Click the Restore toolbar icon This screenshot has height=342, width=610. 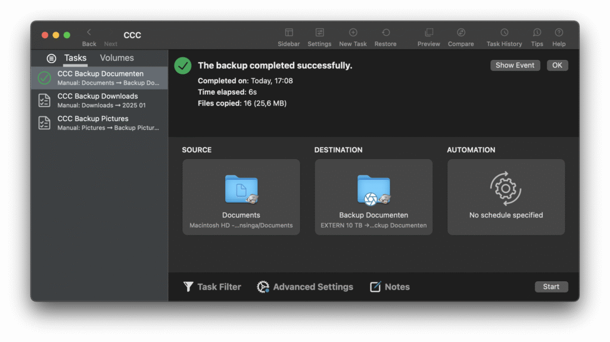[x=385, y=32]
